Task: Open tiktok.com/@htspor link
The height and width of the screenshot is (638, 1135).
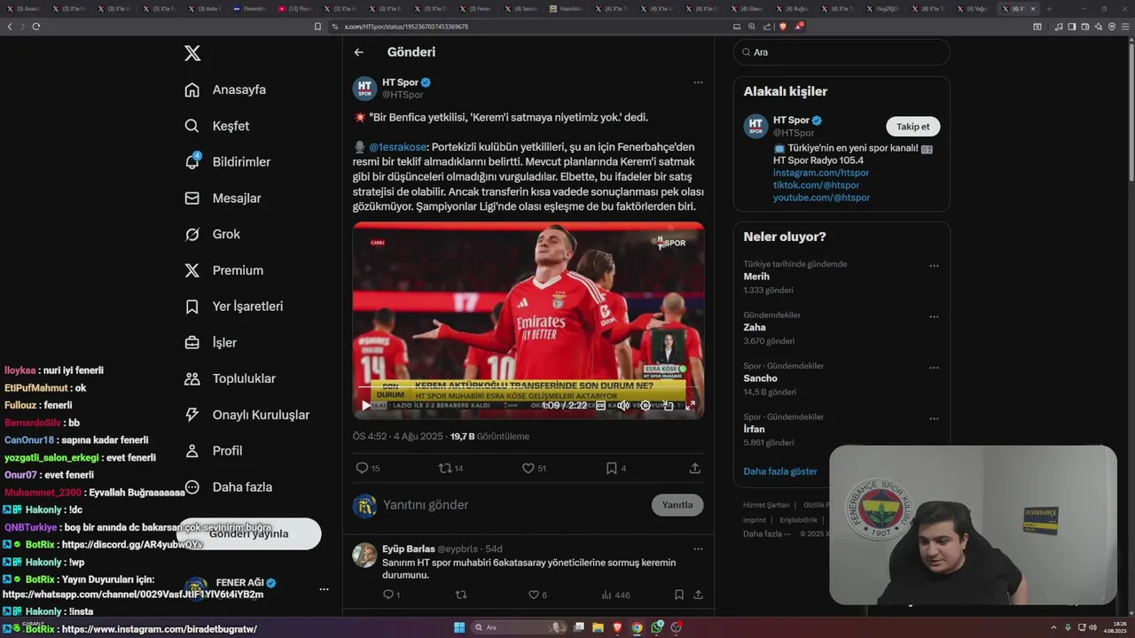Action: coord(816,185)
